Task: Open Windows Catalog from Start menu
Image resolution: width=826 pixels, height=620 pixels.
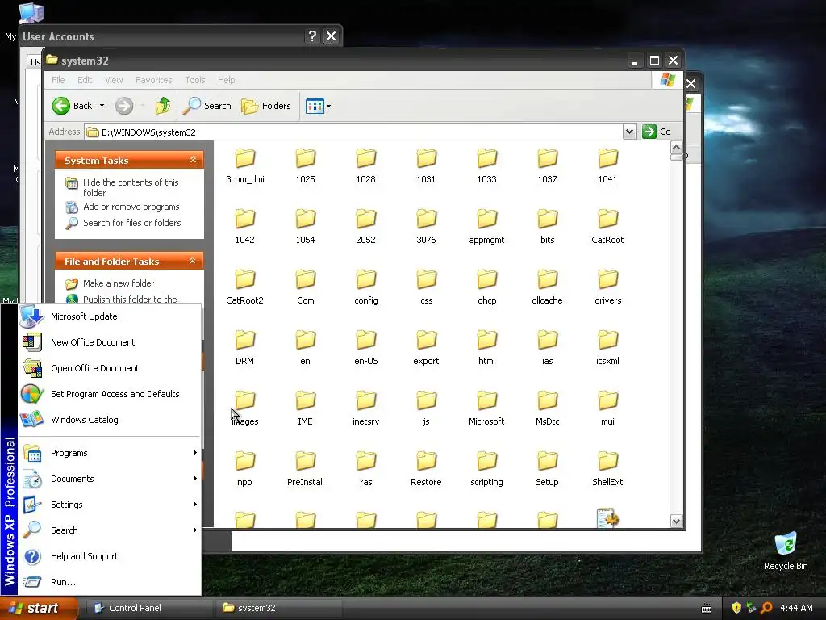Action: pyautogui.click(x=110, y=420)
